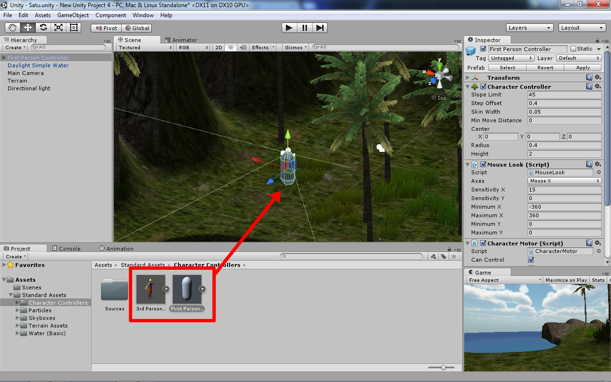Uncheck First Person Controller active checkbox
Viewport: 611px width, 382px height.
tap(483, 49)
